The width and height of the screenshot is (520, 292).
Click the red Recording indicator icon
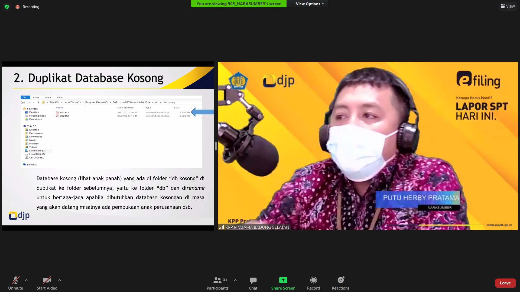click(x=18, y=7)
